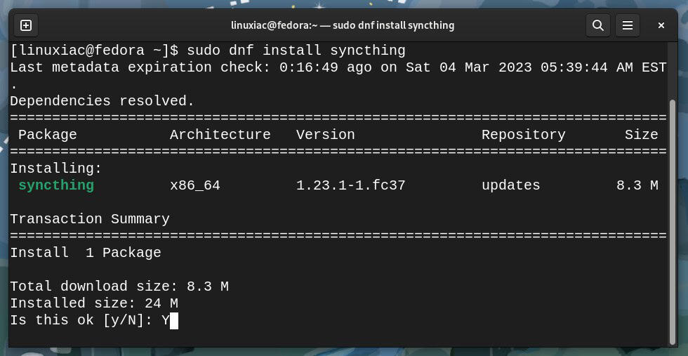The width and height of the screenshot is (688, 356).
Task: Click the 'Version' column header
Action: click(326, 135)
